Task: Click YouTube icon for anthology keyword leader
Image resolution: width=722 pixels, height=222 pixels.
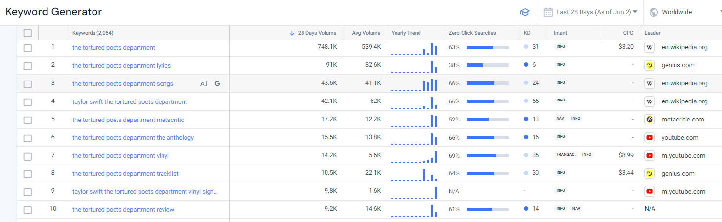Action: tap(650, 138)
